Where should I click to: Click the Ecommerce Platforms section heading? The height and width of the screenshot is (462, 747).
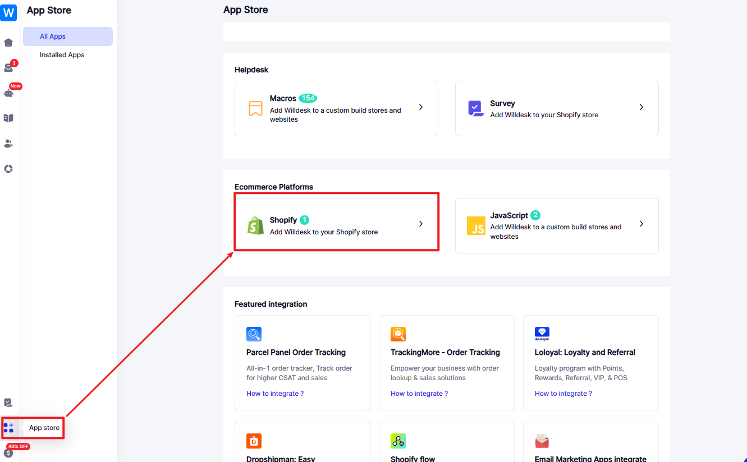pos(274,187)
